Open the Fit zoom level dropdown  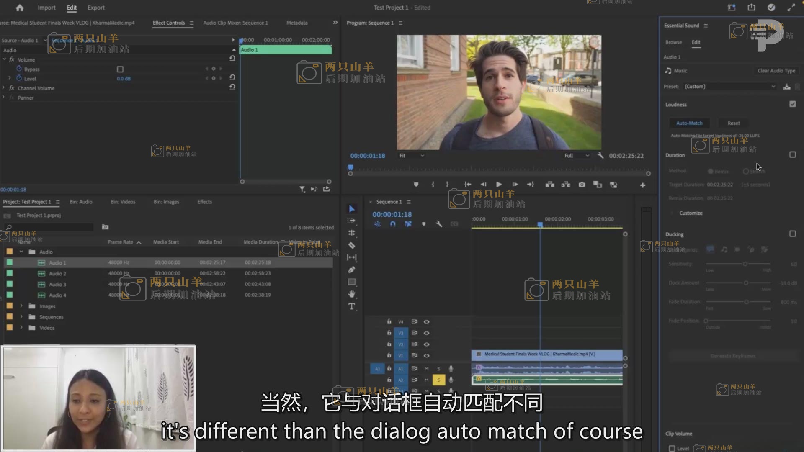411,156
